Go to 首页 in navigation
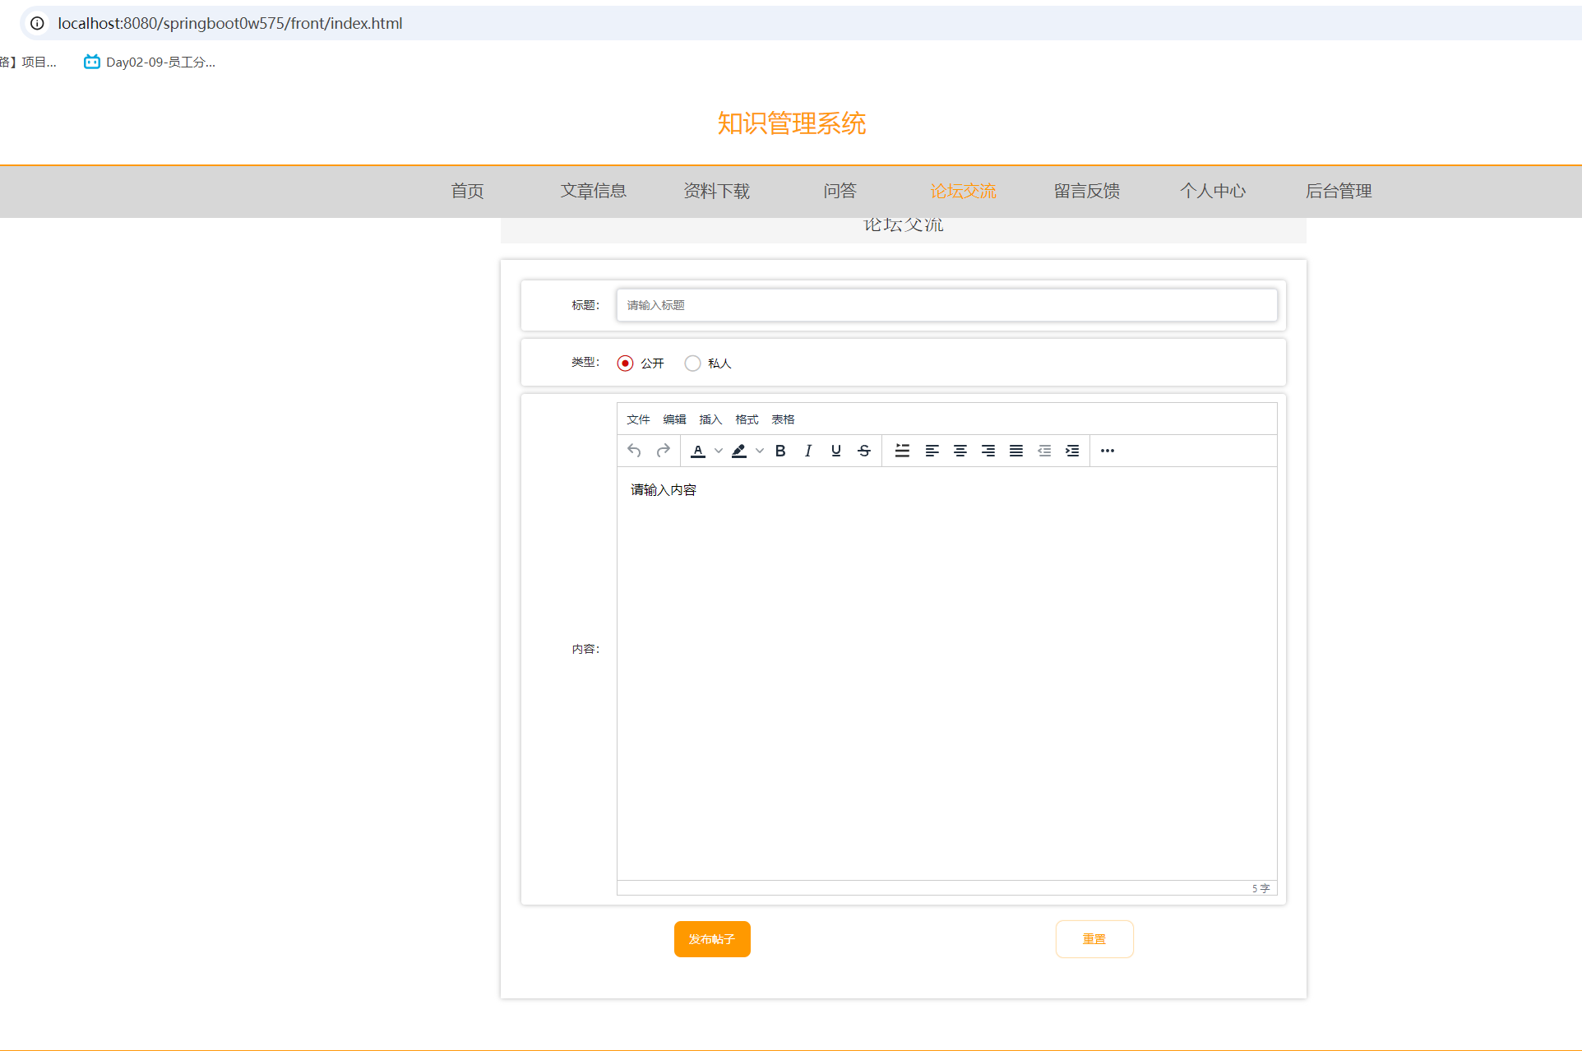The image size is (1582, 1051). 468,192
